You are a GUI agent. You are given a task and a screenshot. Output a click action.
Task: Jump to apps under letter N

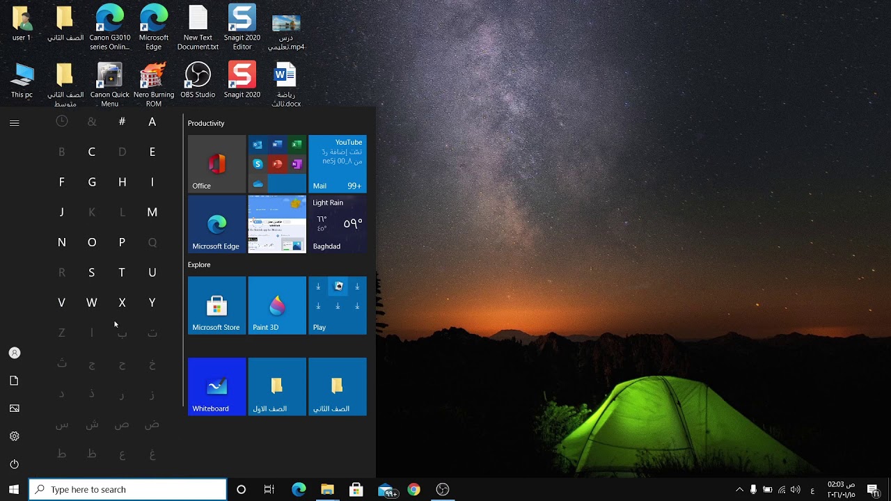(x=61, y=242)
